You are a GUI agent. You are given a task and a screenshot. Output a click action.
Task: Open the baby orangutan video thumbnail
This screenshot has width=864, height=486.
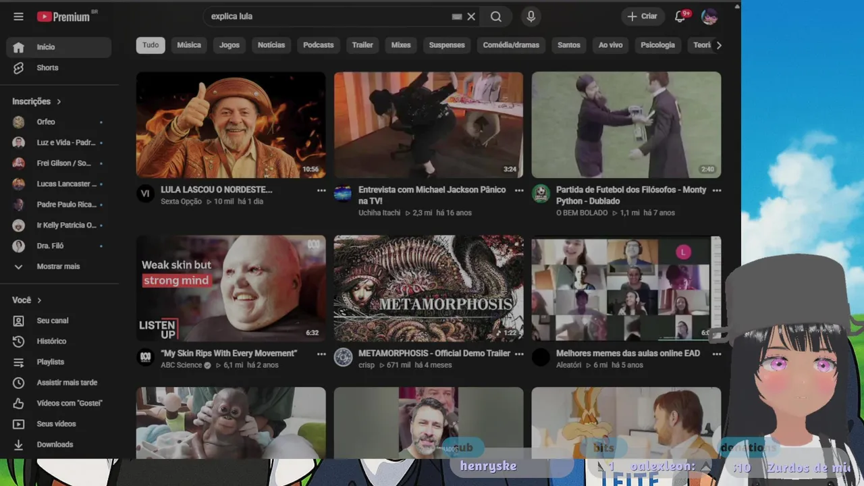(x=231, y=423)
